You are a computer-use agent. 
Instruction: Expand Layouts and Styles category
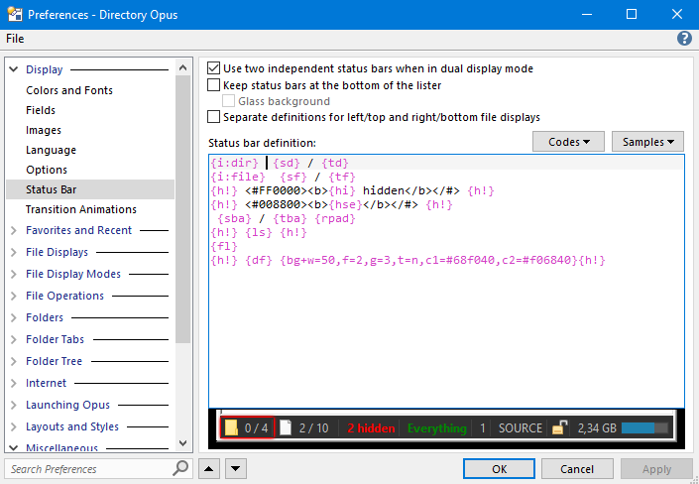coord(14,426)
